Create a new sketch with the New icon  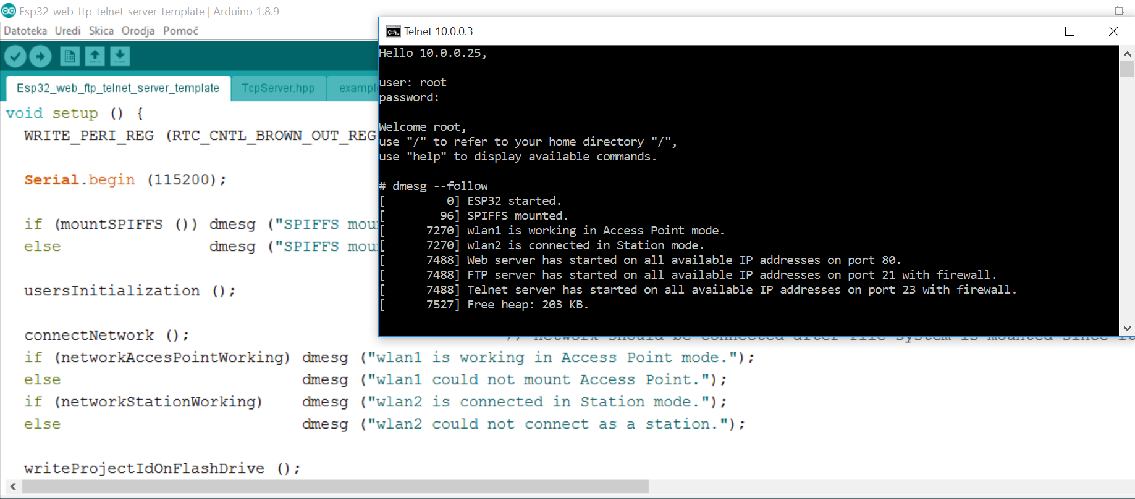click(x=70, y=57)
